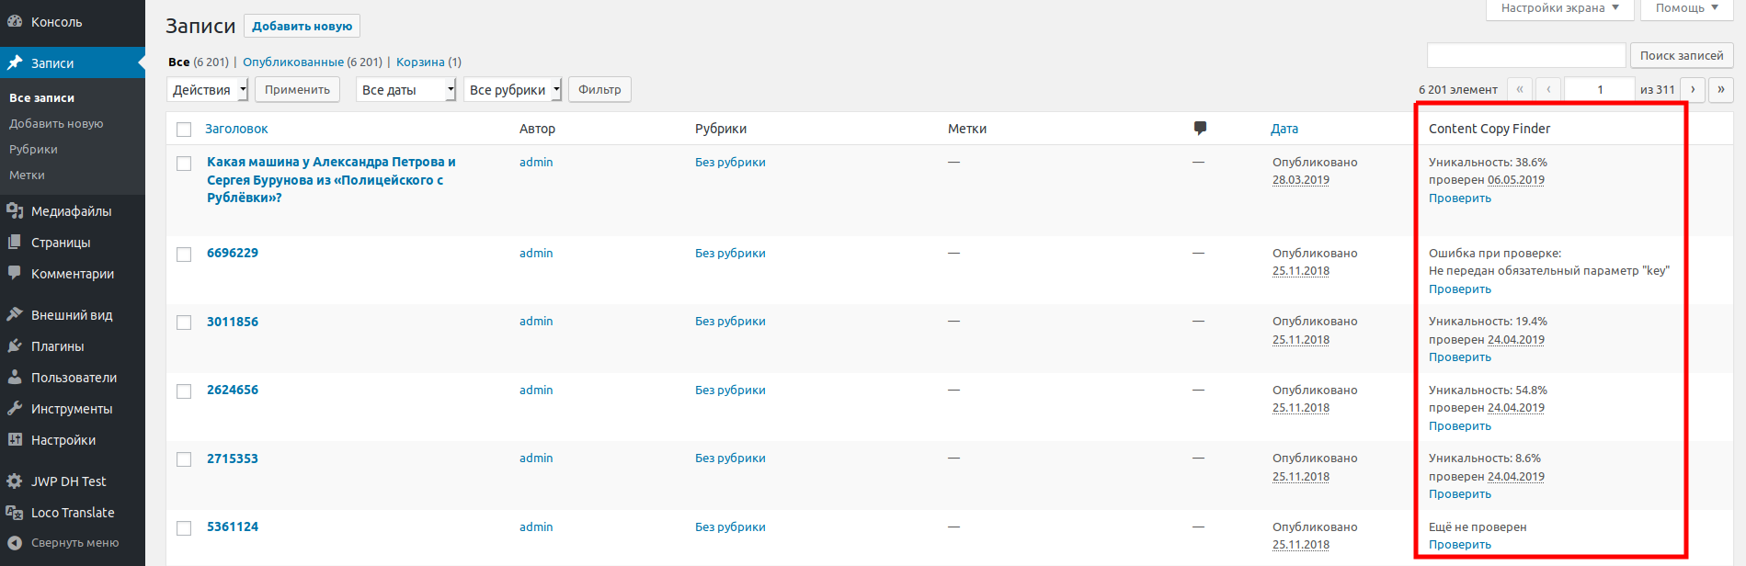Select checkbox for post 6696229
This screenshot has height=566, width=1746.
point(184,255)
